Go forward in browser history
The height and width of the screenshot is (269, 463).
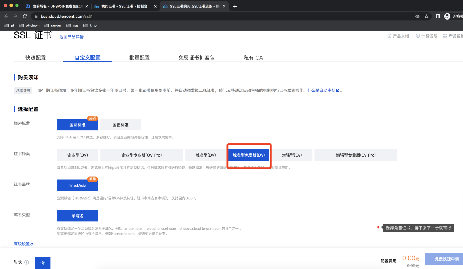click(15, 16)
